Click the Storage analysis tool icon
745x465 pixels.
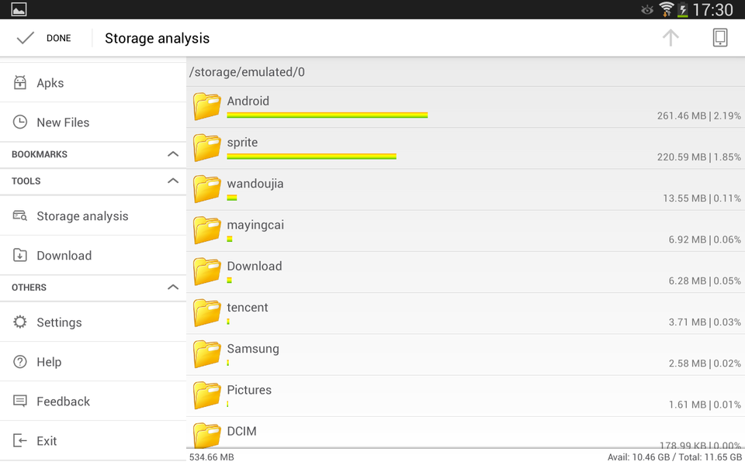click(20, 215)
